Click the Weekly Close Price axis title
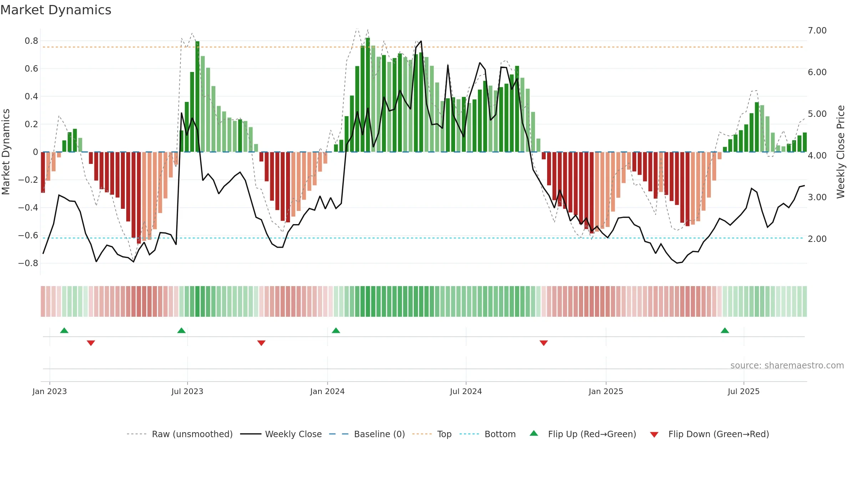 pyautogui.click(x=841, y=152)
